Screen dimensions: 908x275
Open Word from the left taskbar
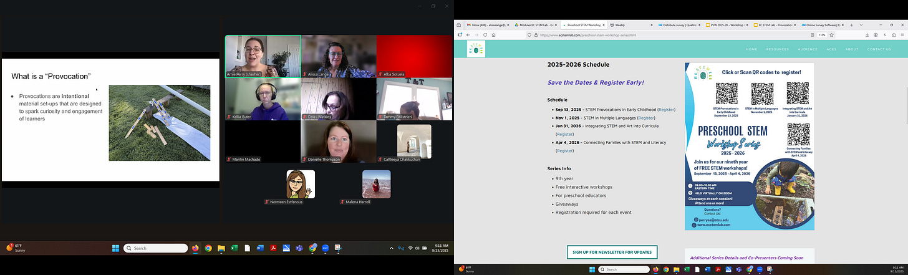click(260, 248)
